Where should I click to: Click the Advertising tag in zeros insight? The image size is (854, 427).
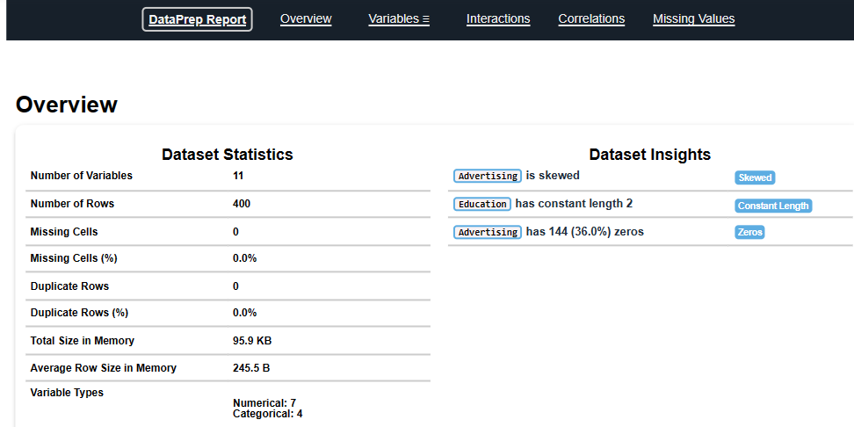(x=488, y=232)
